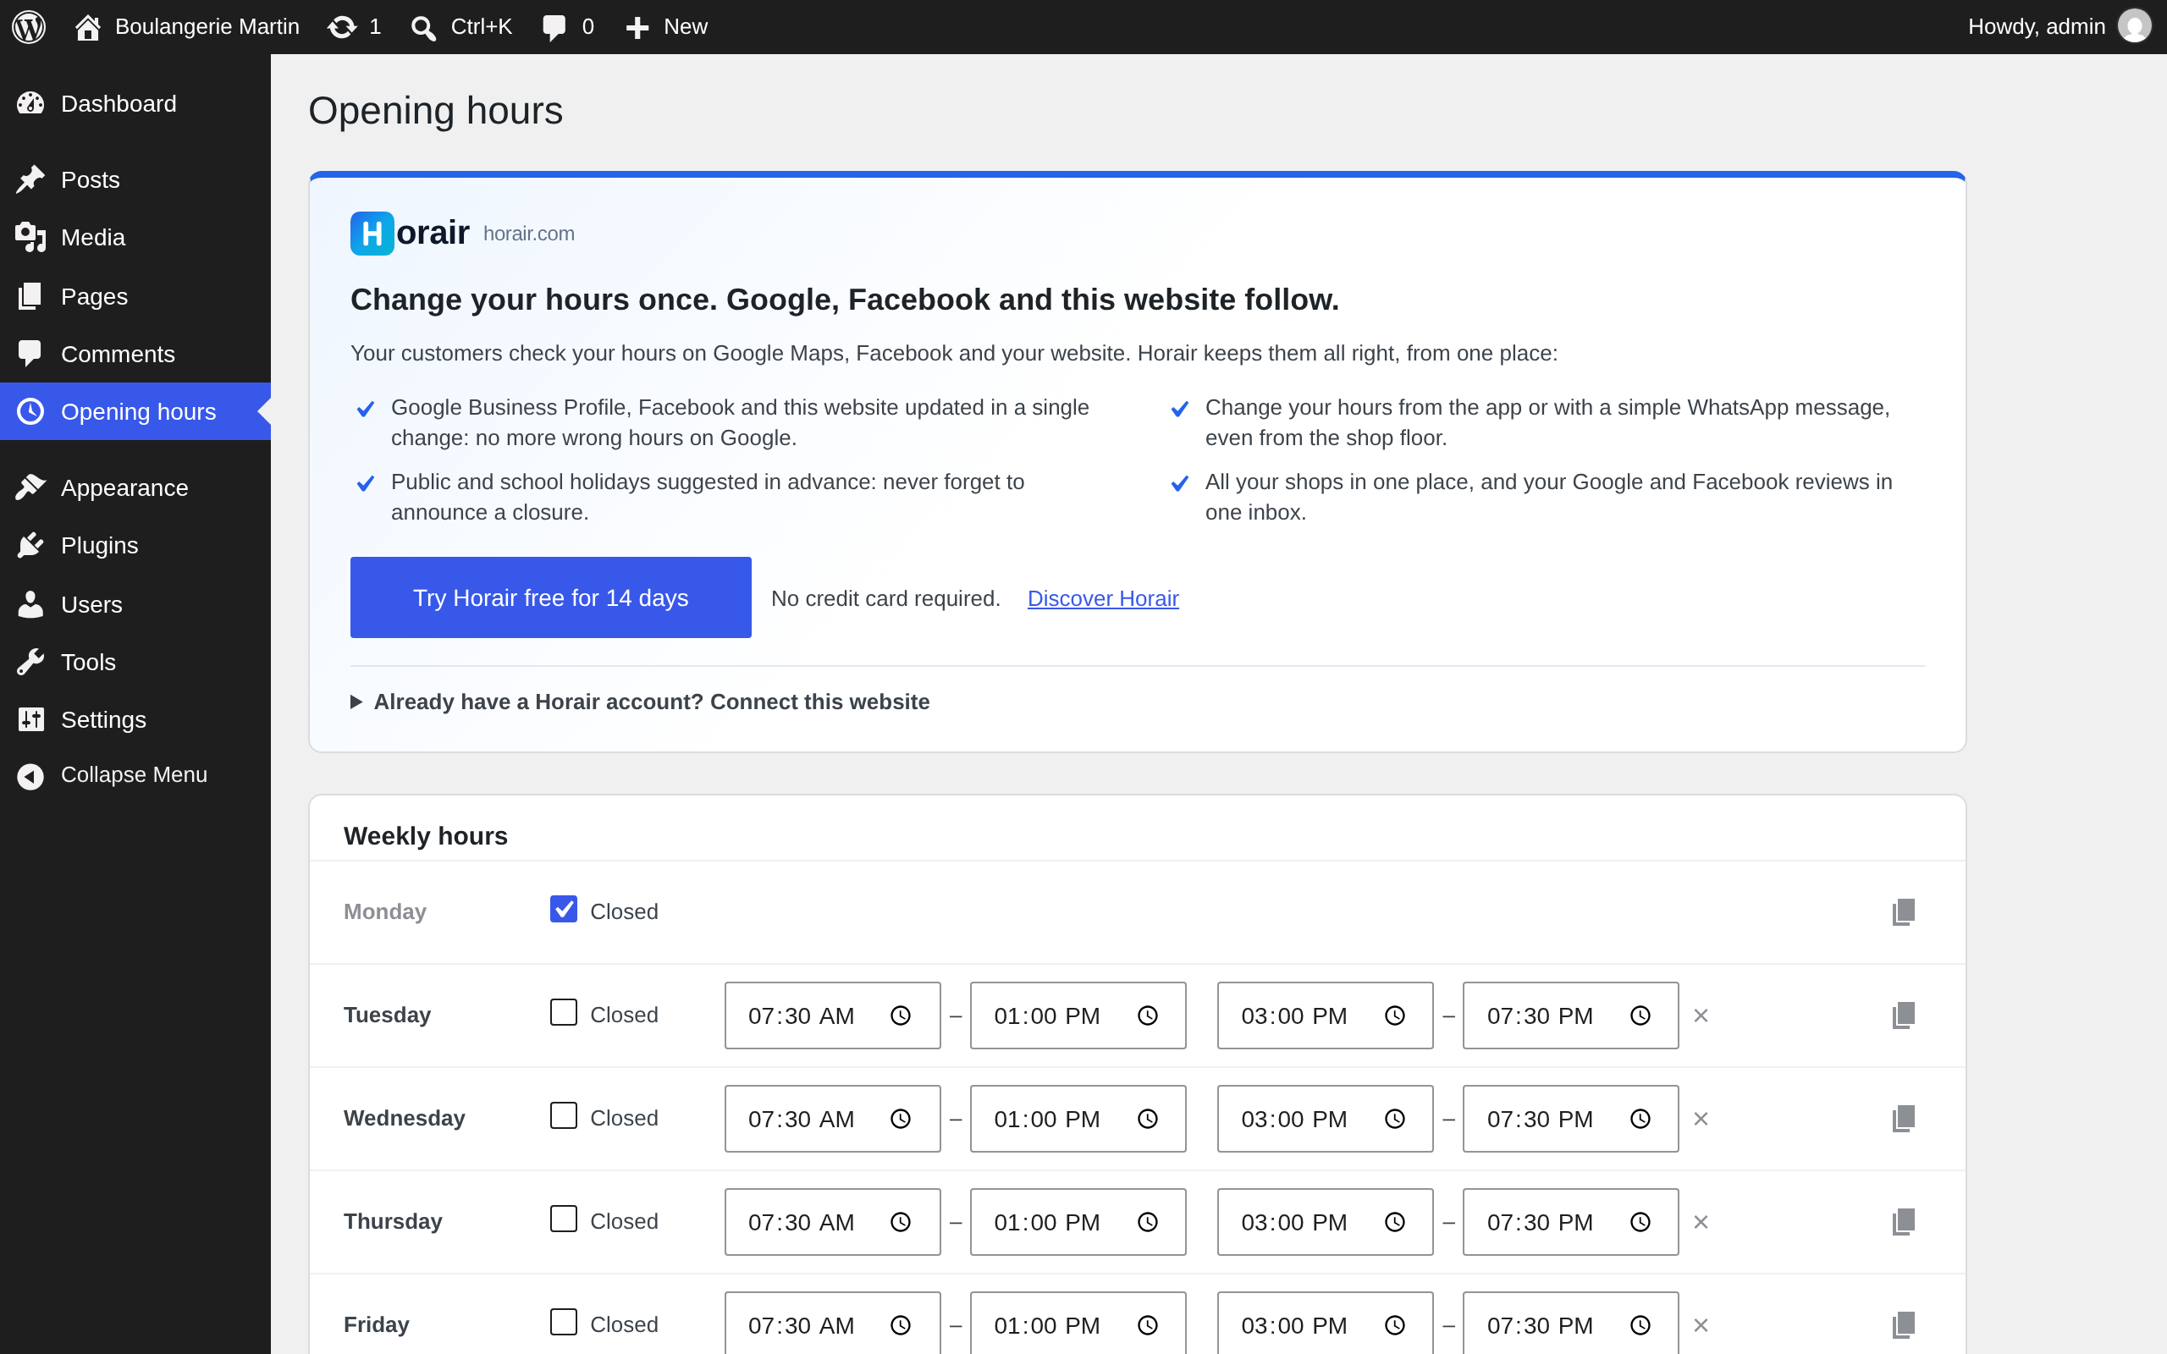Expand 'Already have a Horair account?' section

tap(639, 702)
